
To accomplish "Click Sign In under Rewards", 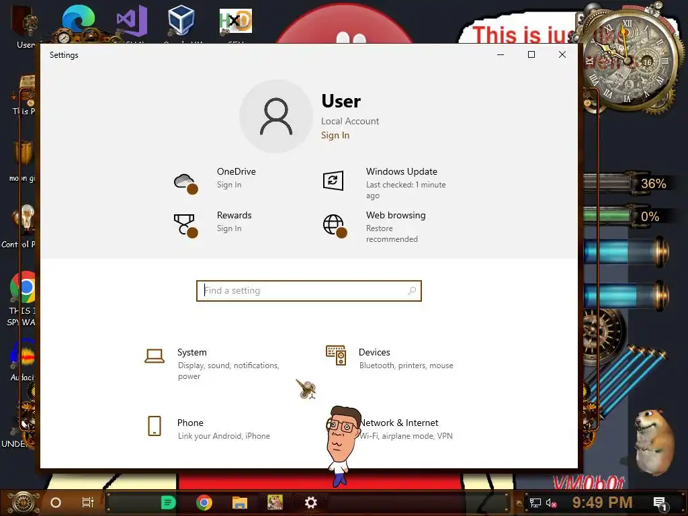I will 229,228.
